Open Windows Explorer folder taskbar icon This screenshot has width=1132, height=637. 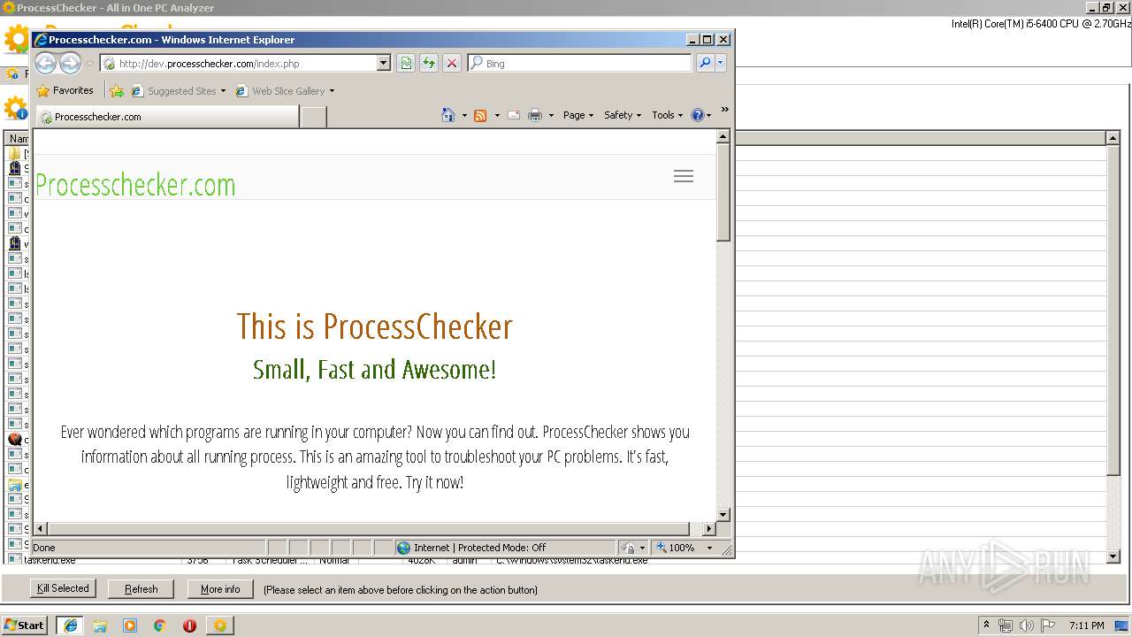click(100, 625)
